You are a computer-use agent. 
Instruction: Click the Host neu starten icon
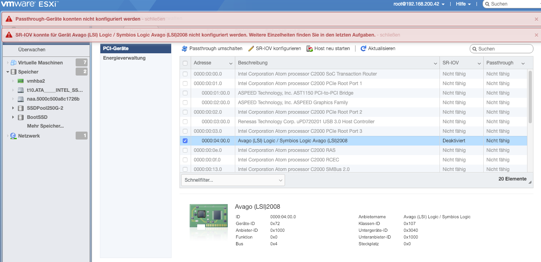(310, 49)
